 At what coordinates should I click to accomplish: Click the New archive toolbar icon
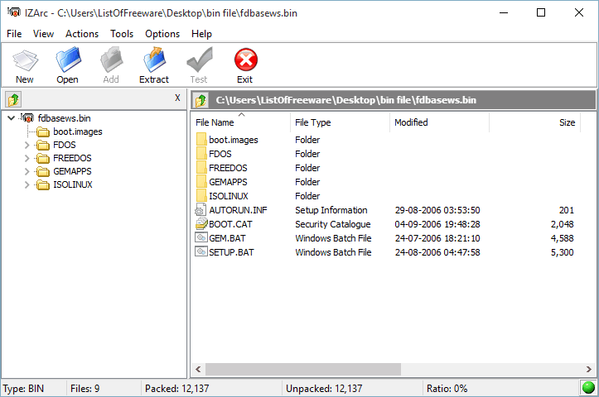coord(25,60)
